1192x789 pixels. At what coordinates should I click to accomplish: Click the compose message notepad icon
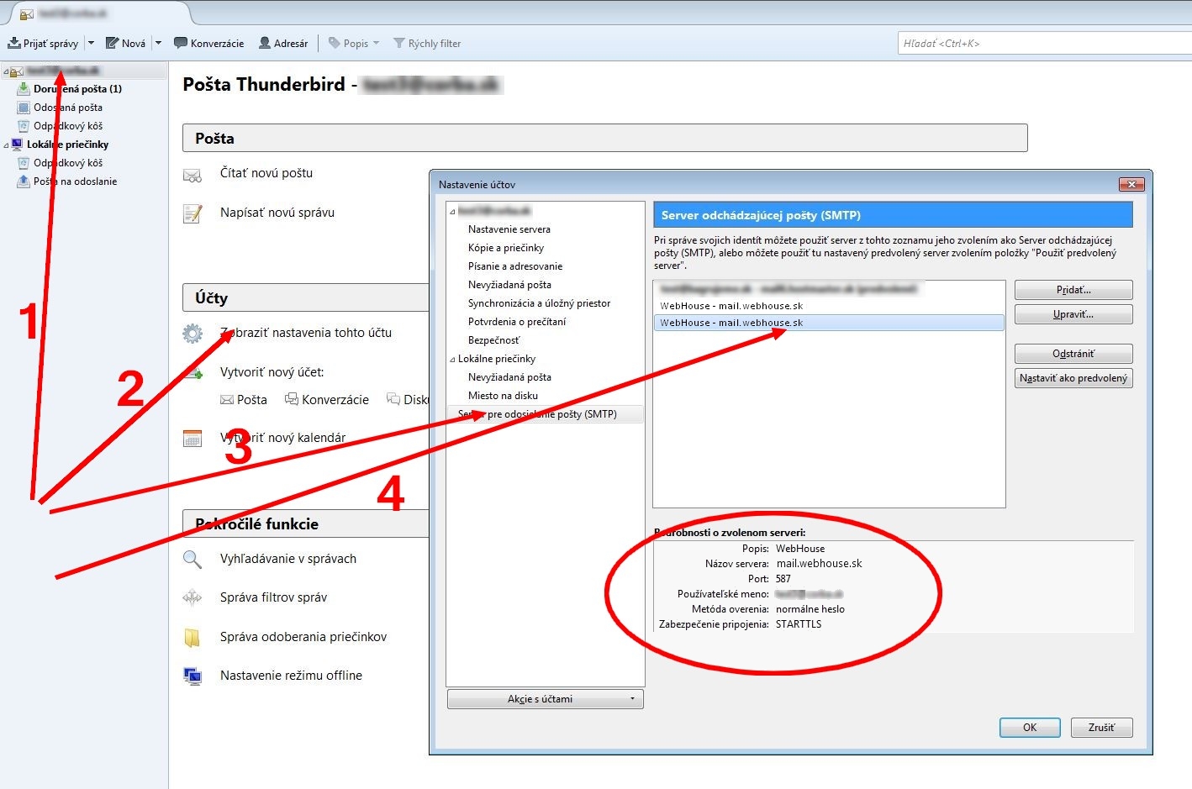click(x=193, y=213)
